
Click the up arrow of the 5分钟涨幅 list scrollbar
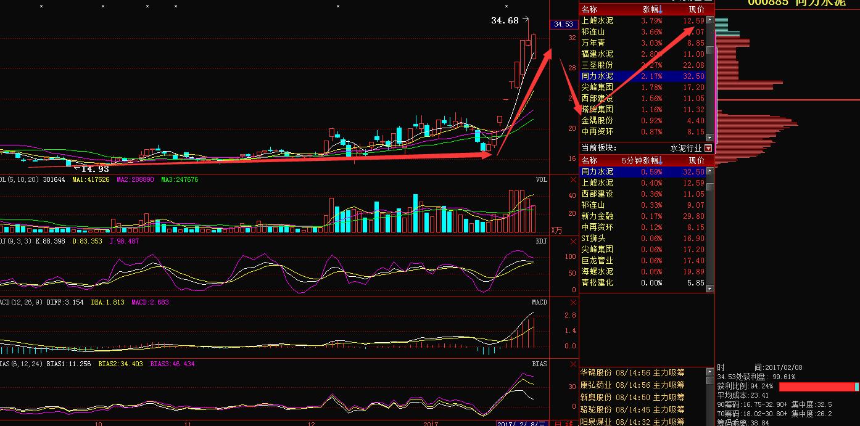(709, 171)
